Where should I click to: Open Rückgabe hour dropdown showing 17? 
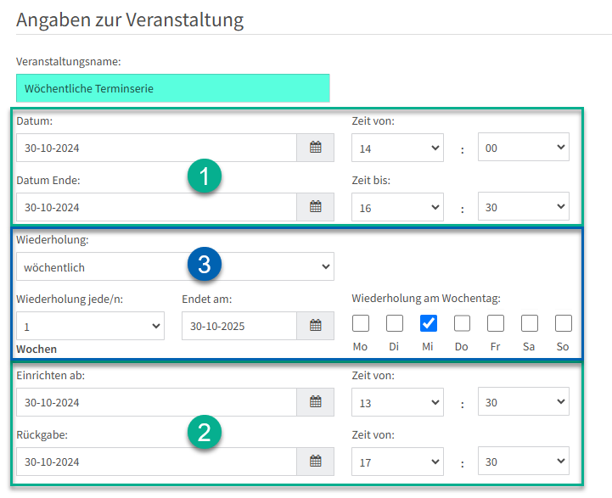coord(397,462)
